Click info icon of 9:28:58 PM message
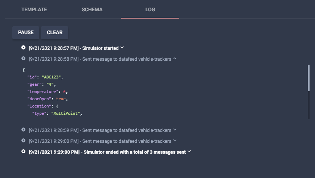This screenshot has width=315, height=178. pos(23,58)
